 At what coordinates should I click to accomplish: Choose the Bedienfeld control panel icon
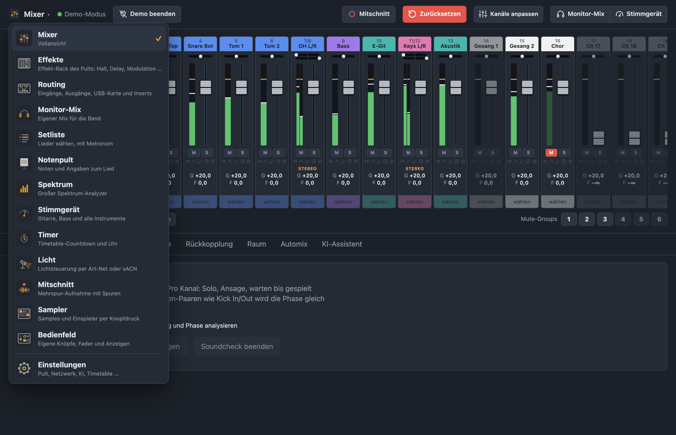pos(24,338)
